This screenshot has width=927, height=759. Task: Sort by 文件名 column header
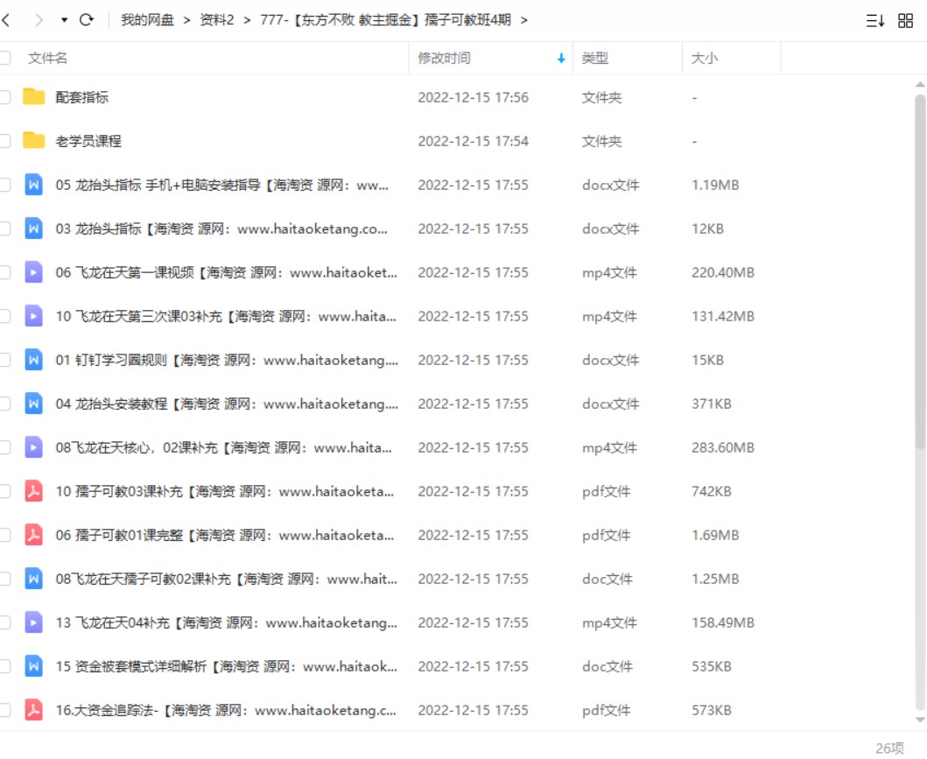point(47,58)
